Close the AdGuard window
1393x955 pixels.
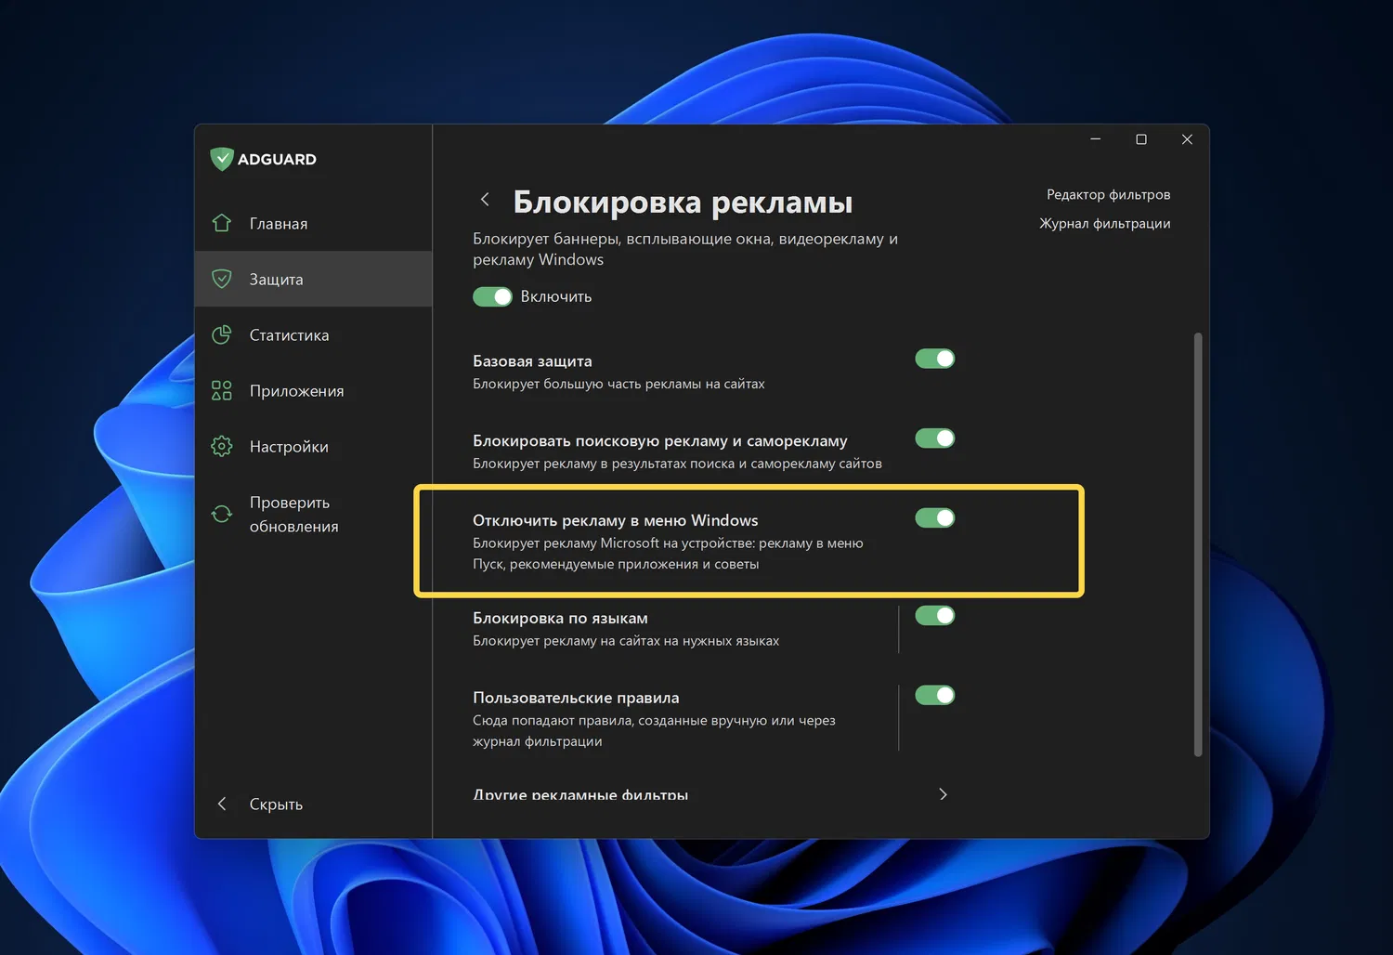(x=1187, y=139)
